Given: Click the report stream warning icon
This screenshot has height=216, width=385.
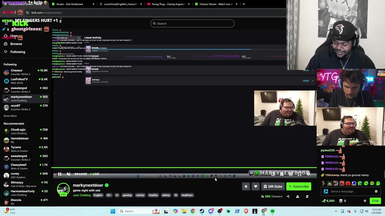Looking at the screenshot, I should pos(297,196).
